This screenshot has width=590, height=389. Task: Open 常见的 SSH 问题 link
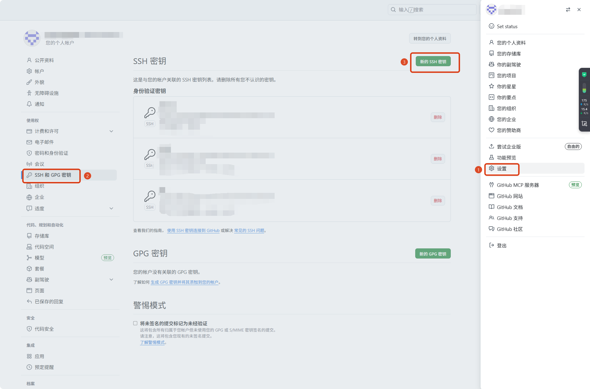[249, 231]
